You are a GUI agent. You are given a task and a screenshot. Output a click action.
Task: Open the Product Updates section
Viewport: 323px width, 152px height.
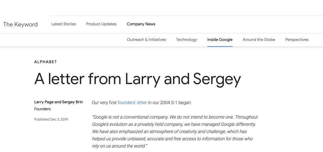tap(101, 24)
